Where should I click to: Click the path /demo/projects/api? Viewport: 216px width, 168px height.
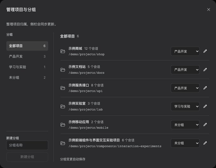pos(86,91)
